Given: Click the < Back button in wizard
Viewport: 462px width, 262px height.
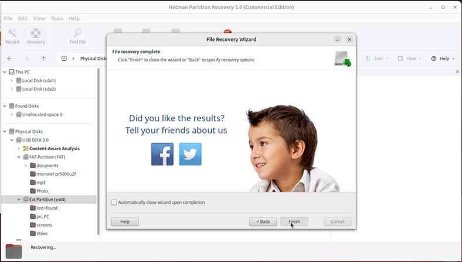Looking at the screenshot, I should tap(263, 222).
